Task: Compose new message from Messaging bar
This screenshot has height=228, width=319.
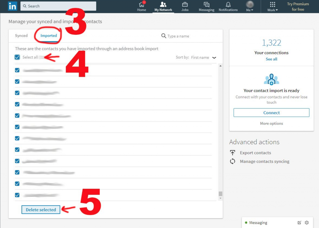Action: click(x=299, y=223)
